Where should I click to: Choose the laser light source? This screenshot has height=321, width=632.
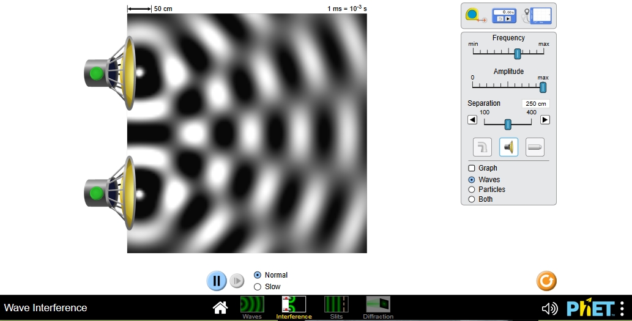535,147
